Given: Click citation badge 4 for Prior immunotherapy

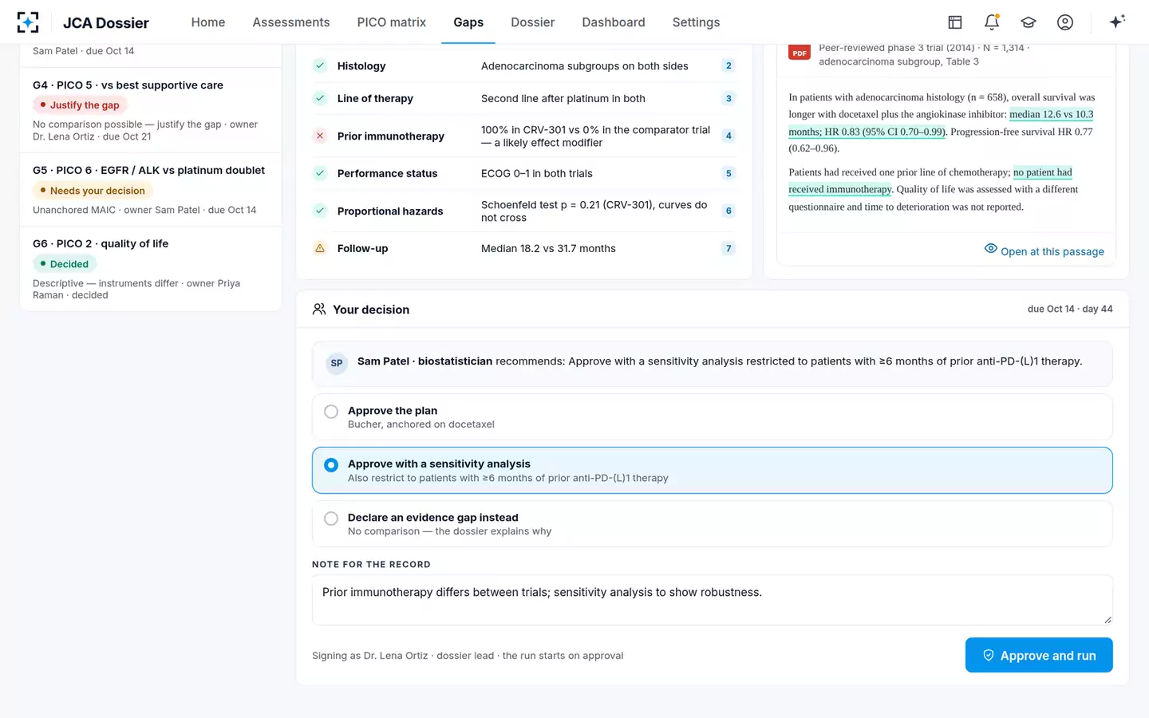Looking at the screenshot, I should pyautogui.click(x=728, y=136).
